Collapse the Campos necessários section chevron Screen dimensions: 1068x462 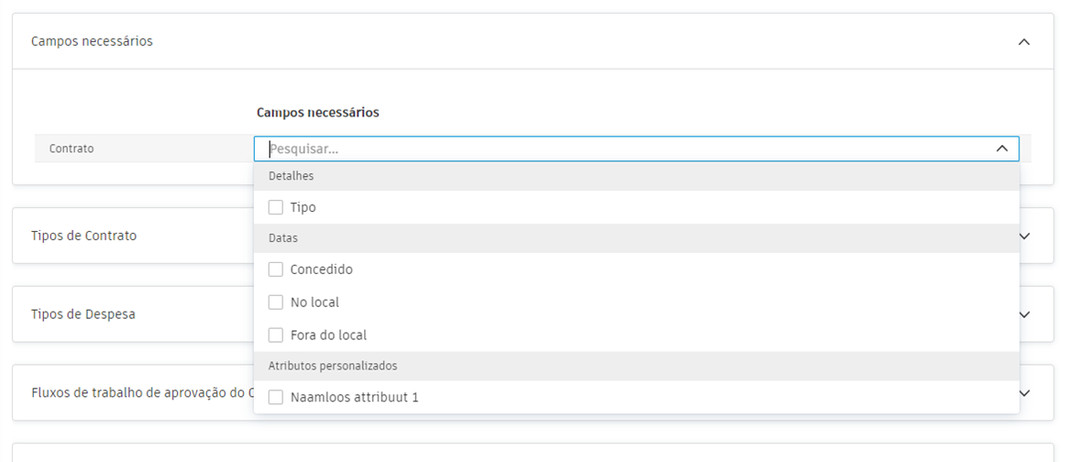point(1024,42)
